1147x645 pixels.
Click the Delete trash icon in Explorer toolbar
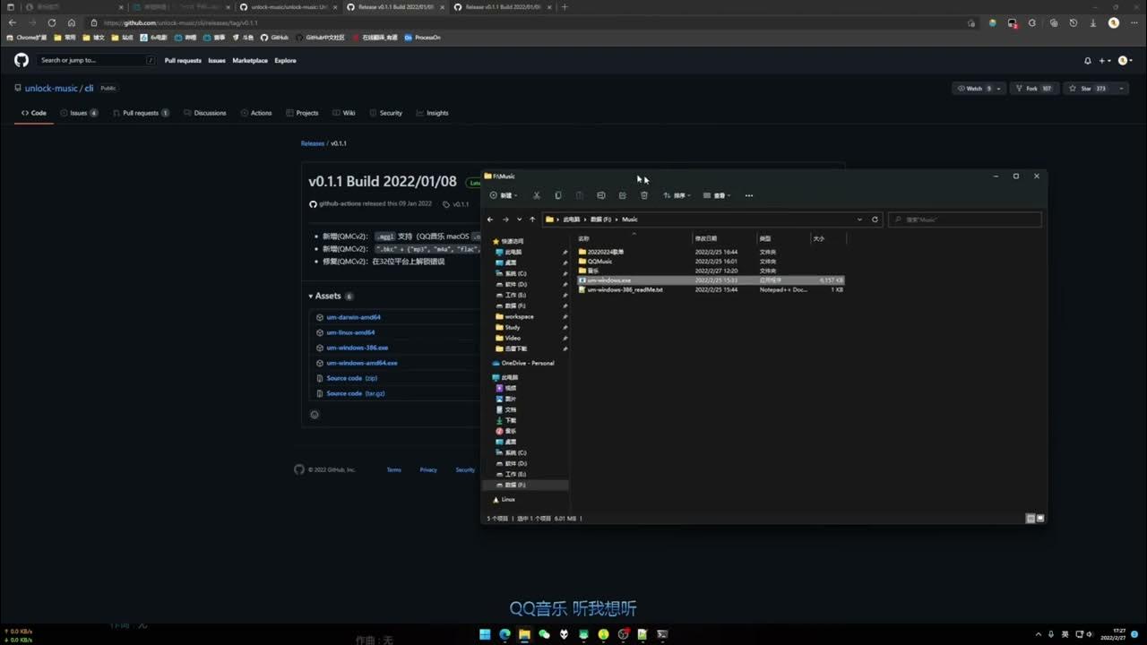644,195
